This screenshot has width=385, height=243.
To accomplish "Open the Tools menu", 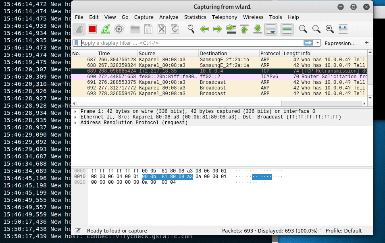I will point(275,17).
